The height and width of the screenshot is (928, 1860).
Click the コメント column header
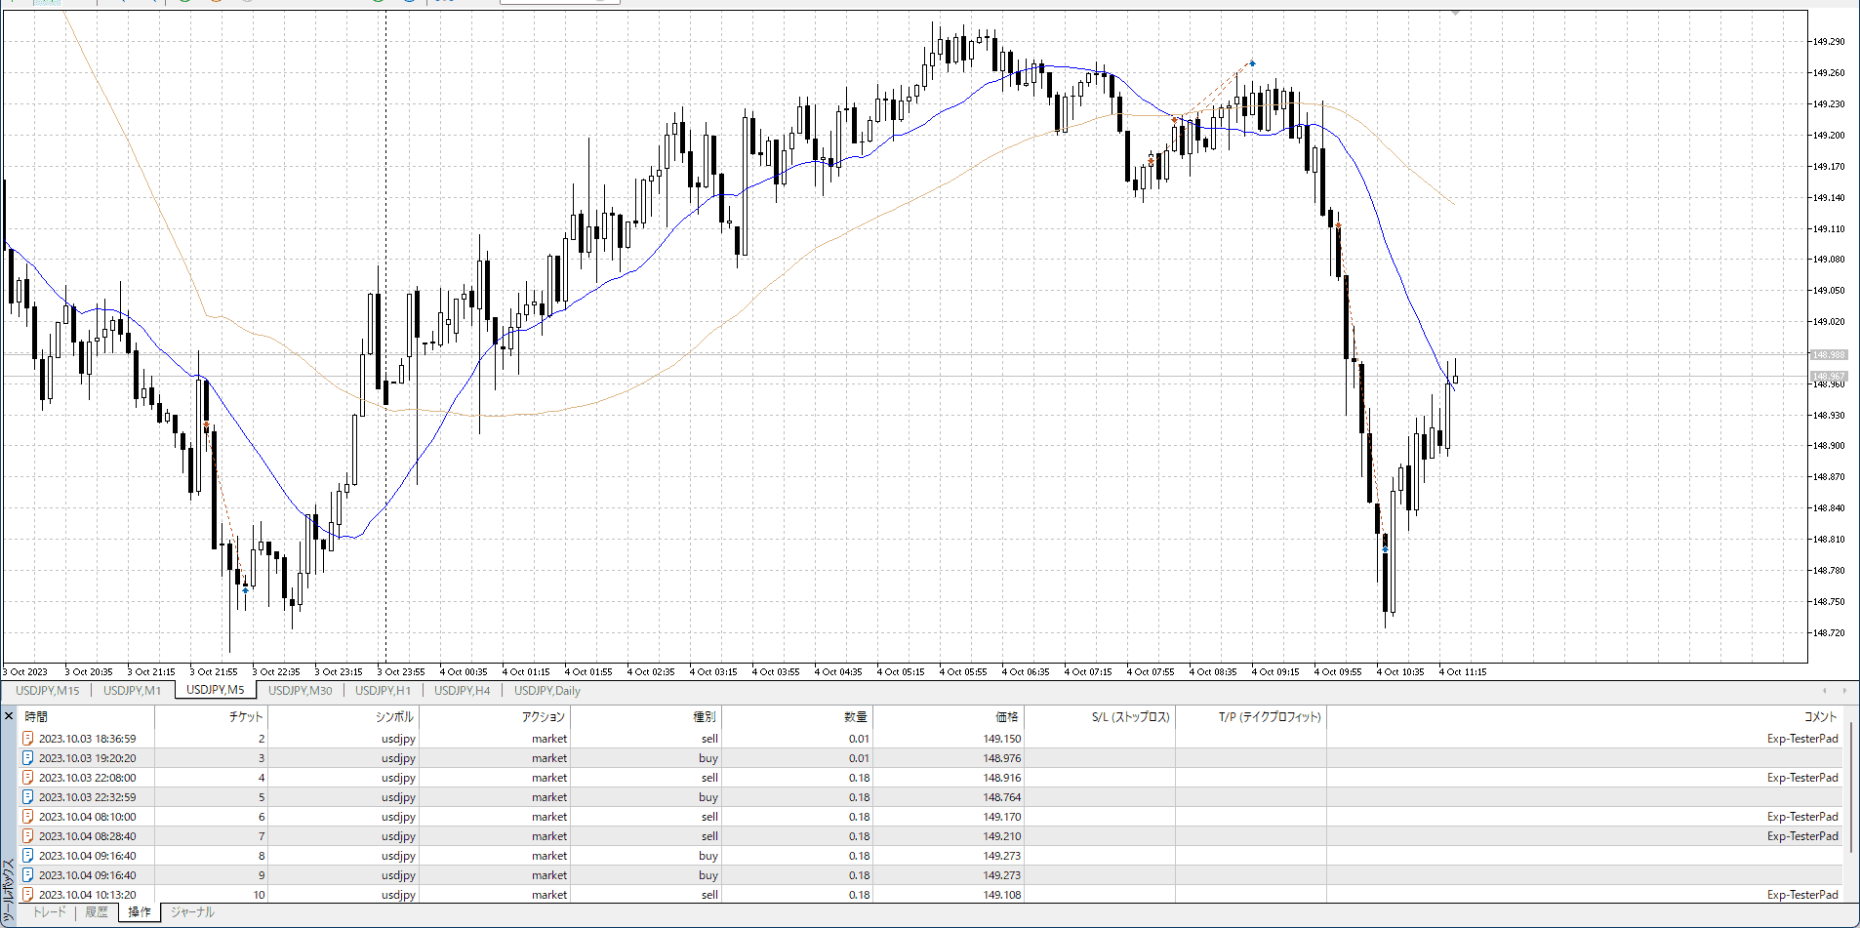1820,717
